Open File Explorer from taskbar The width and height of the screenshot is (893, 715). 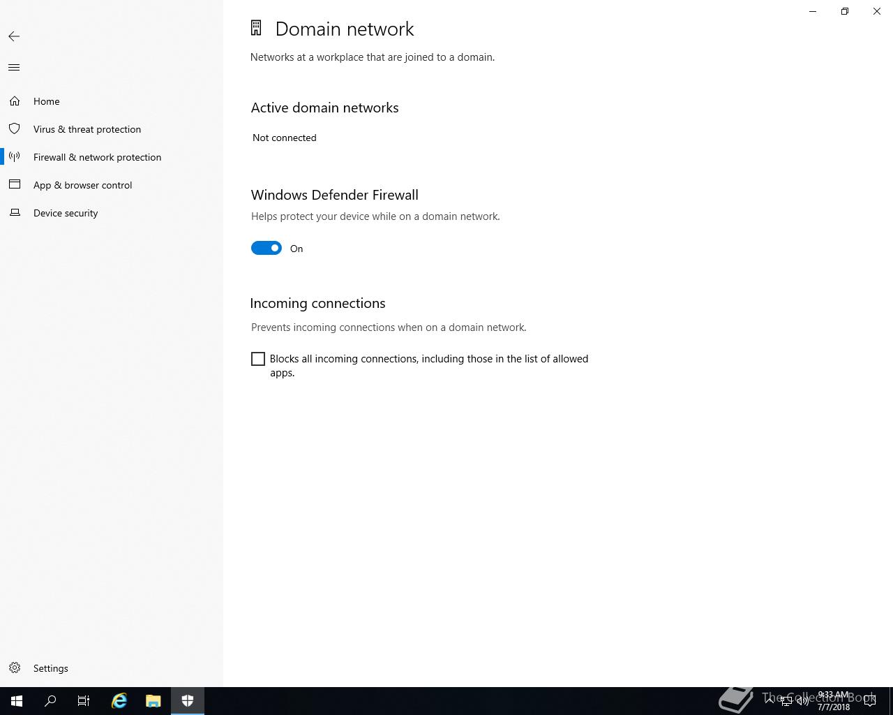153,701
